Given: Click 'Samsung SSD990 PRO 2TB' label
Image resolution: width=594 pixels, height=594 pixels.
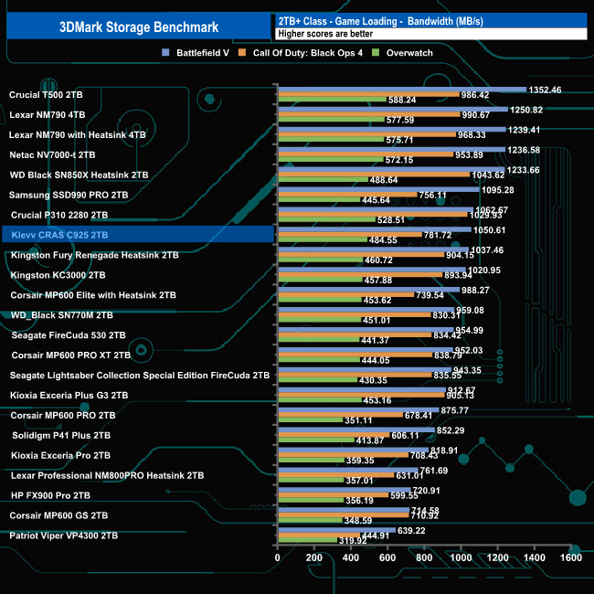Looking at the screenshot, I should click(x=69, y=195).
